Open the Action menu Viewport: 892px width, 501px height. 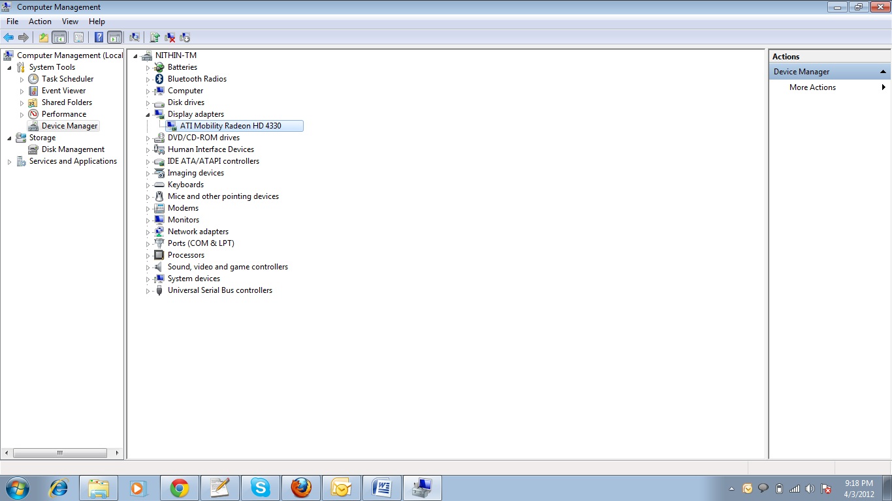[x=40, y=22]
